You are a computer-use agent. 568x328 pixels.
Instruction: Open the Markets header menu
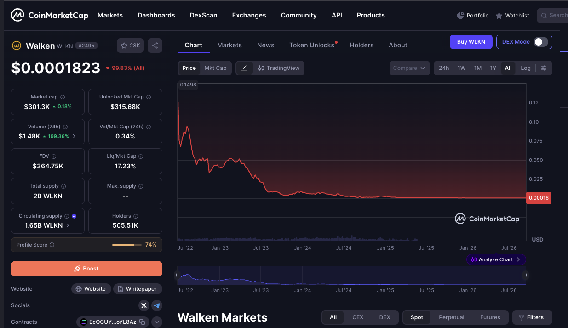click(x=110, y=15)
